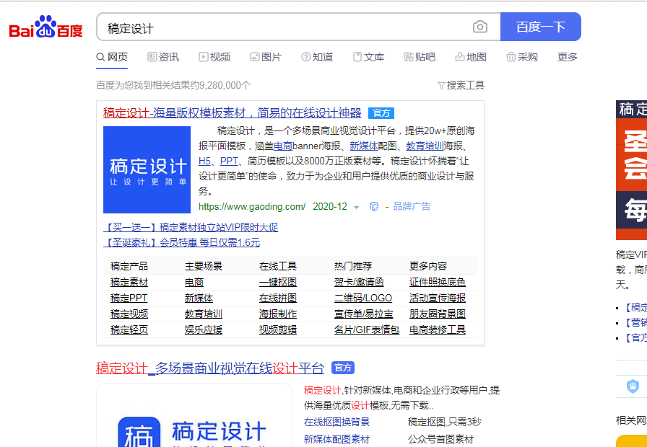Open the 电商 link in description
Screen dimensions: 647x447
coord(283,146)
